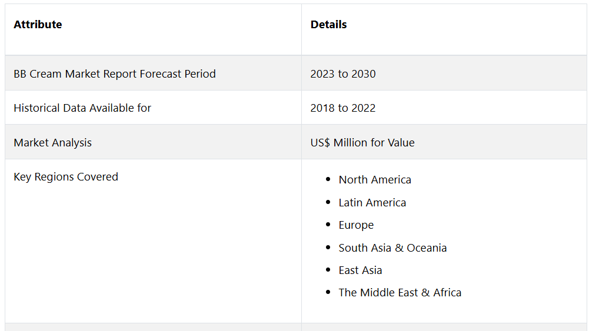Click bullet point beside Europe
599x331 pixels.
tap(328, 225)
